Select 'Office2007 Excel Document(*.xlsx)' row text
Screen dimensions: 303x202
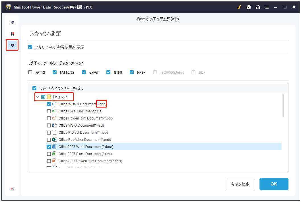[x=85, y=154]
